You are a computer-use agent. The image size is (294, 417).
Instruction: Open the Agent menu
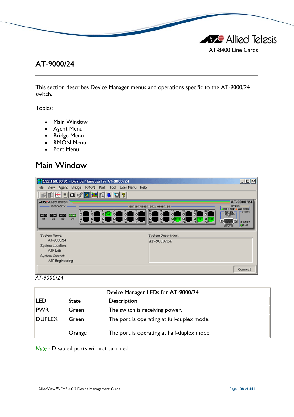[63, 187]
